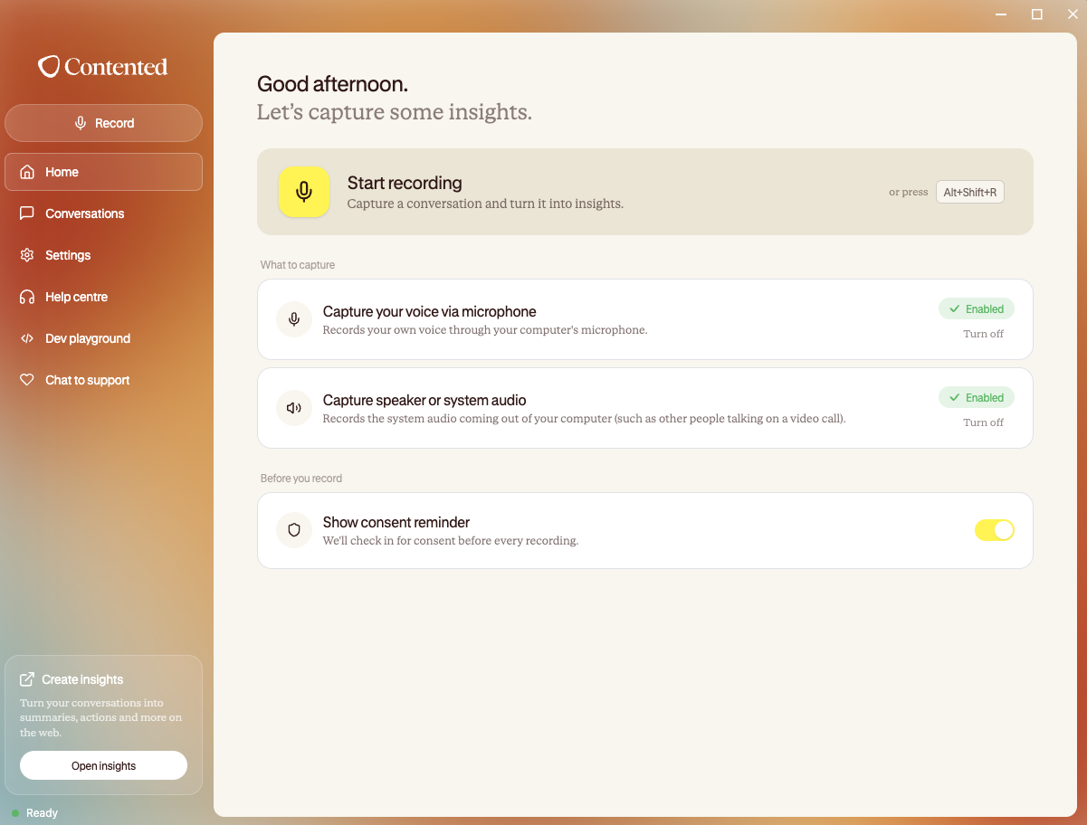Click the Chat to support heart icon
This screenshot has width=1087, height=825.
[x=28, y=380]
